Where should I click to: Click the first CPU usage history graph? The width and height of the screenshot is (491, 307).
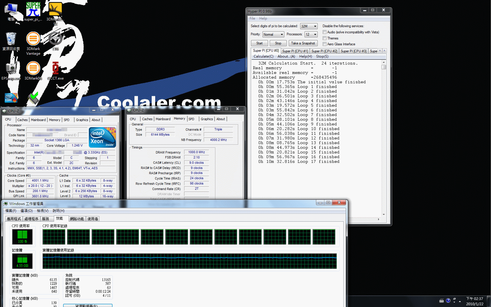pos(54,237)
